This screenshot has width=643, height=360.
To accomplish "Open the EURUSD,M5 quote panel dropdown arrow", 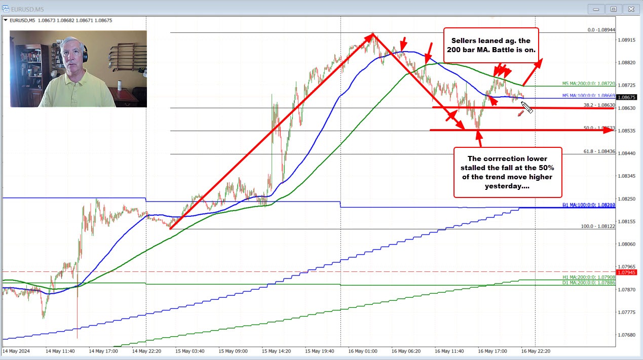I will pos(7,21).
